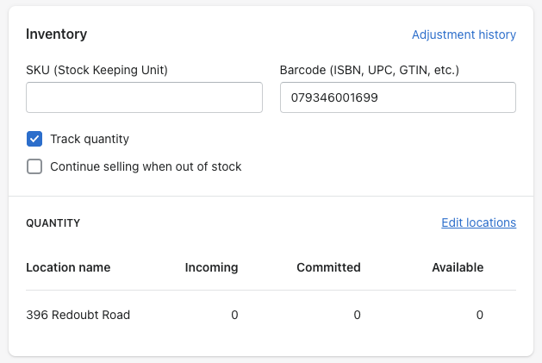This screenshot has width=542, height=363.
Task: Click the Committed quantity value for 396 Redoubt Road
Action: coord(357,315)
